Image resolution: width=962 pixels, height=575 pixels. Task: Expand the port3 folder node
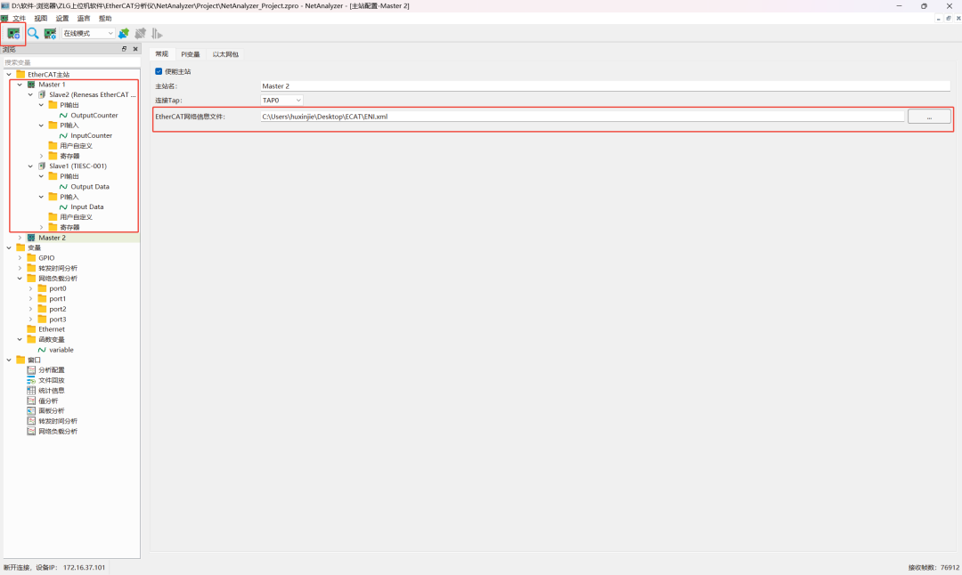click(x=30, y=319)
